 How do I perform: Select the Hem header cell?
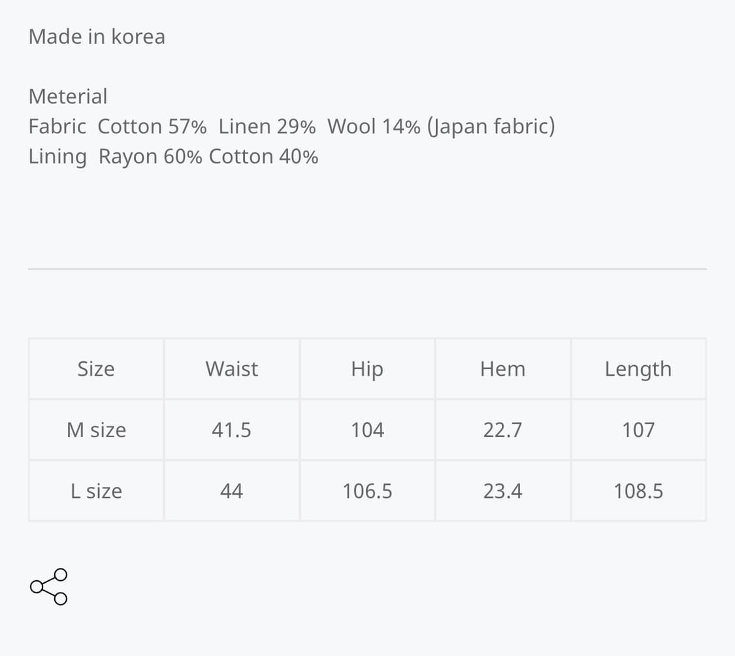(x=502, y=369)
